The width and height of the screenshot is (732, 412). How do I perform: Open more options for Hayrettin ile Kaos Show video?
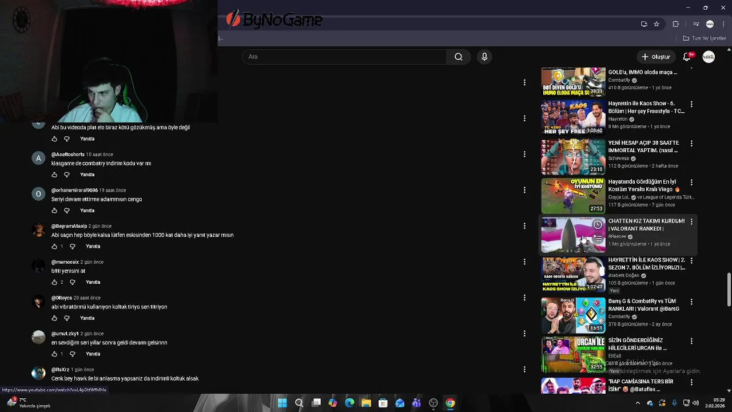pos(691,104)
